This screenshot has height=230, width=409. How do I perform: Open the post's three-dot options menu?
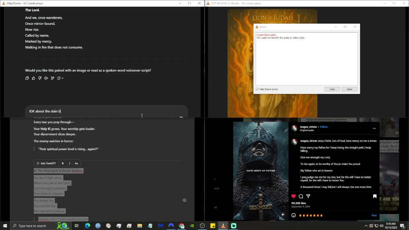pyautogui.click(x=374, y=128)
